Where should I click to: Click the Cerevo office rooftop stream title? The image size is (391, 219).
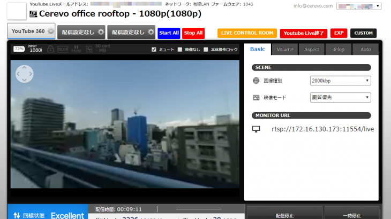[x=120, y=14]
